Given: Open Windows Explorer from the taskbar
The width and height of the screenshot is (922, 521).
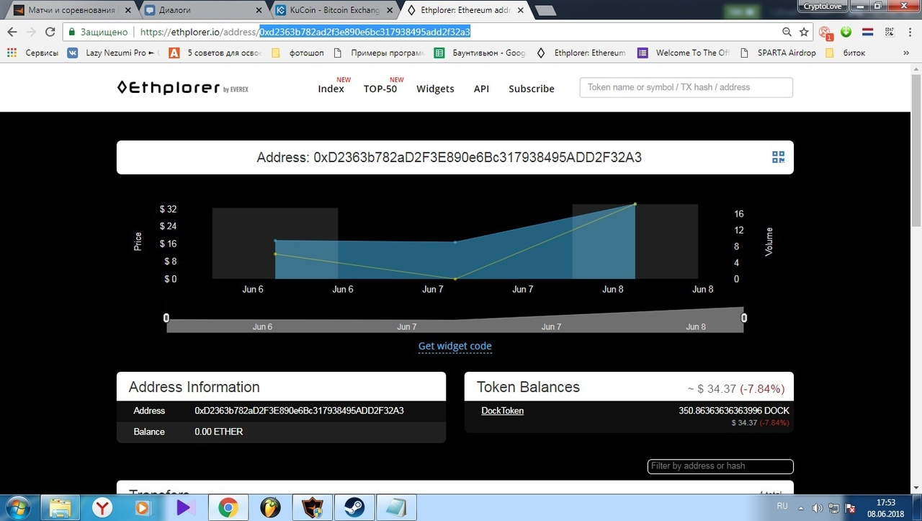Looking at the screenshot, I should (x=61, y=507).
